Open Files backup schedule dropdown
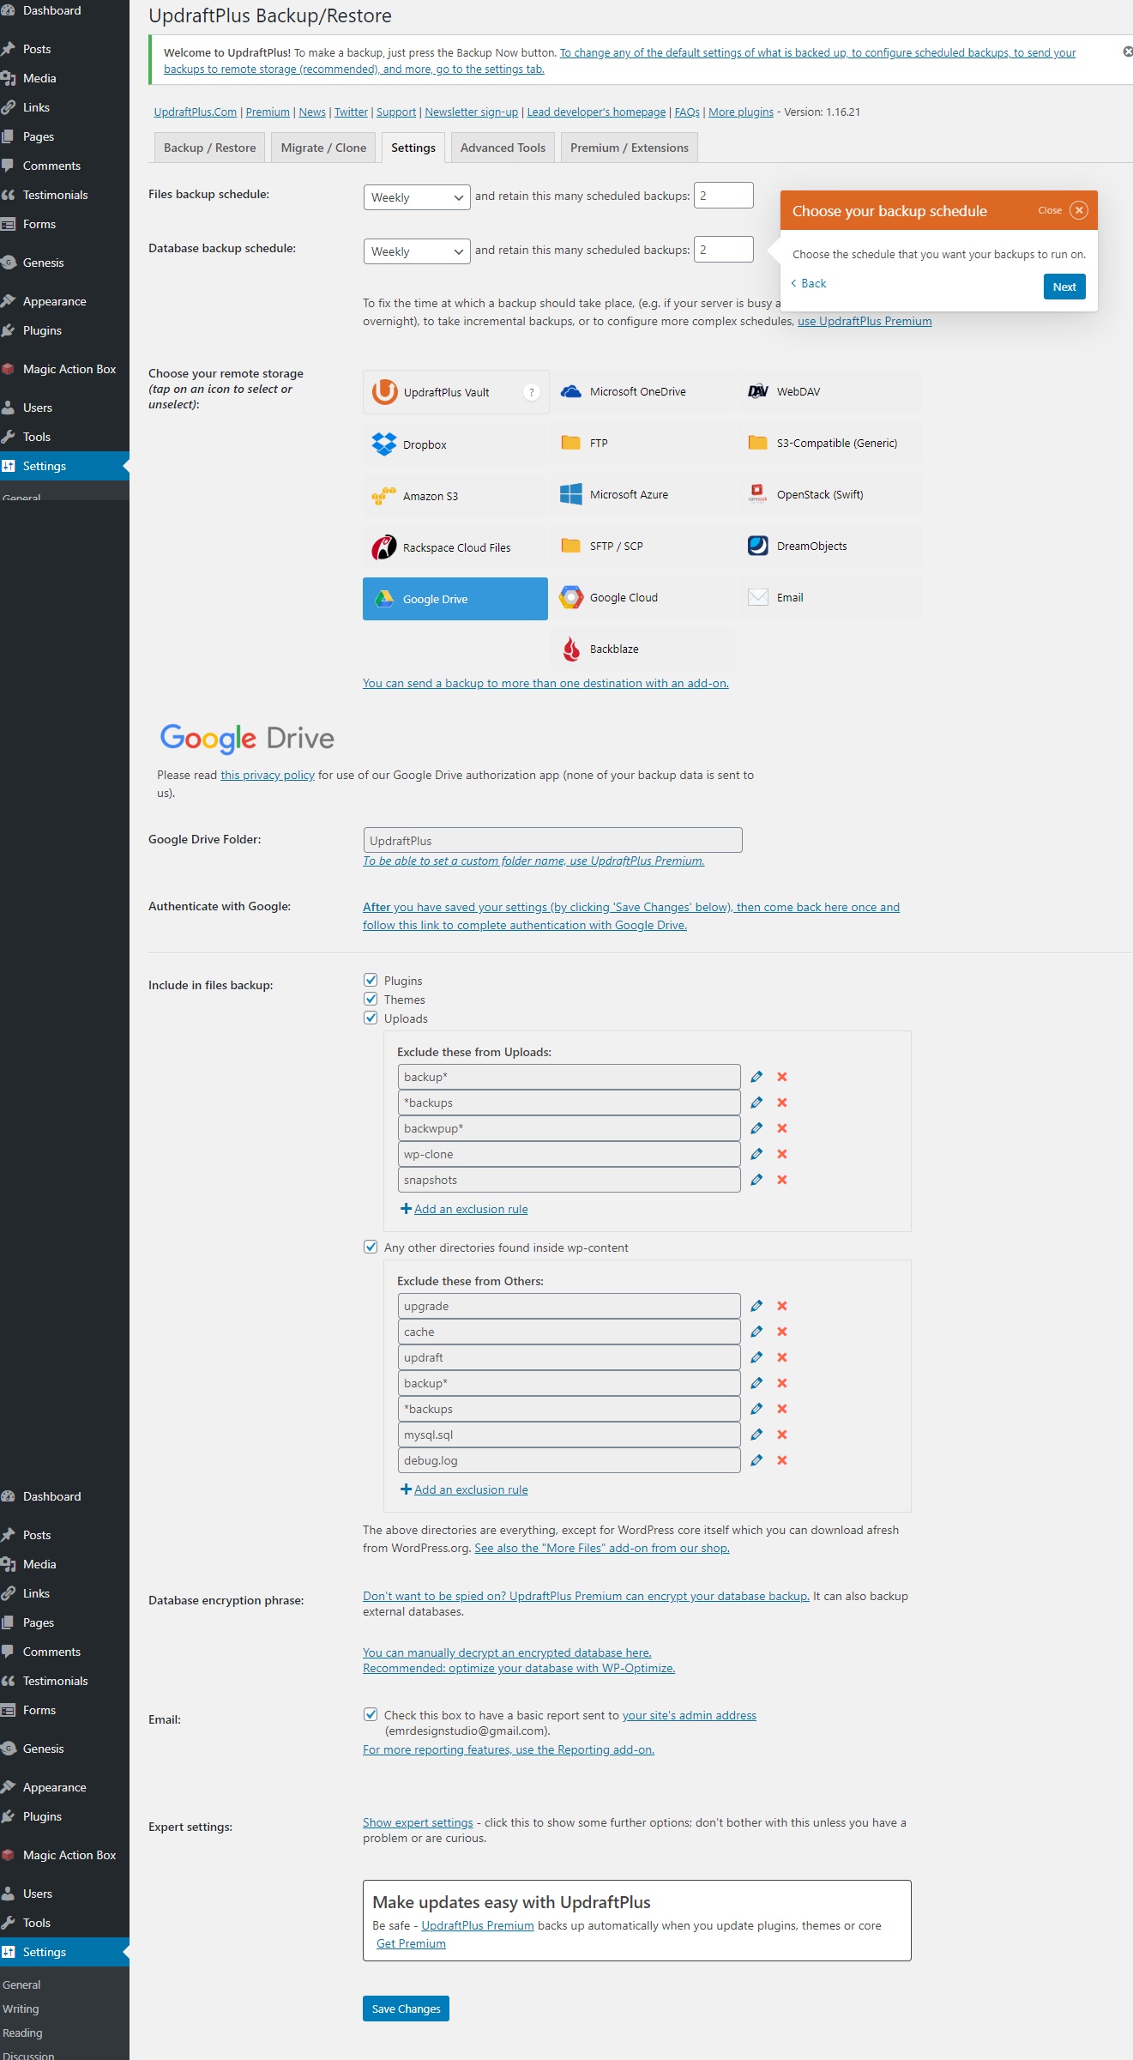 click(417, 197)
